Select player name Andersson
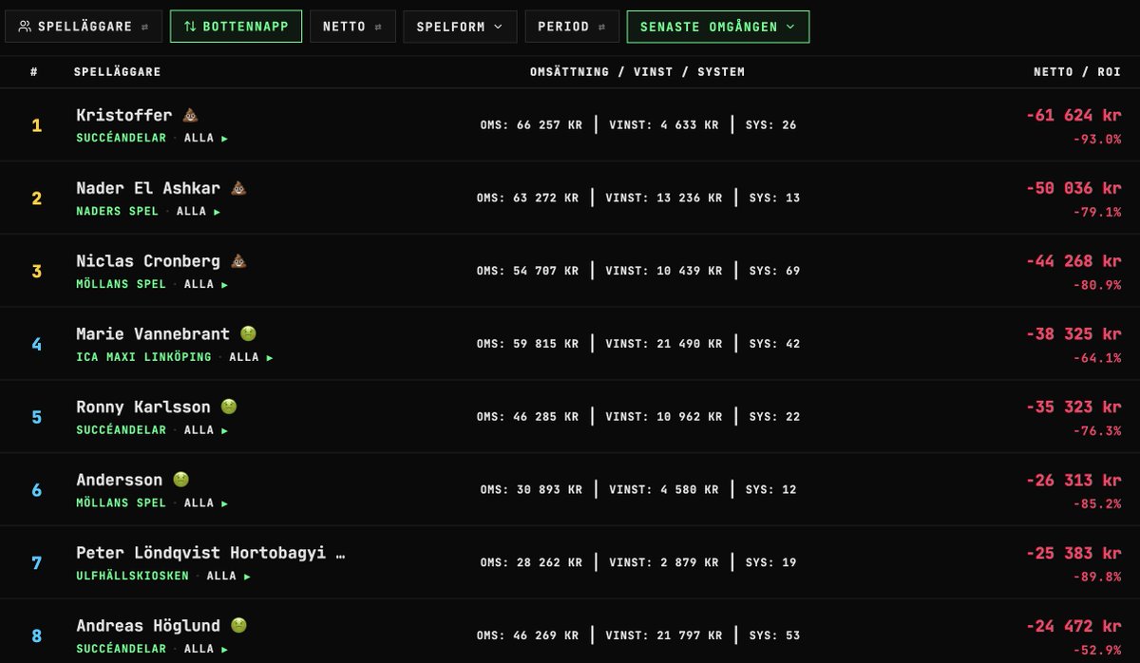The width and height of the screenshot is (1140, 663). coord(120,480)
